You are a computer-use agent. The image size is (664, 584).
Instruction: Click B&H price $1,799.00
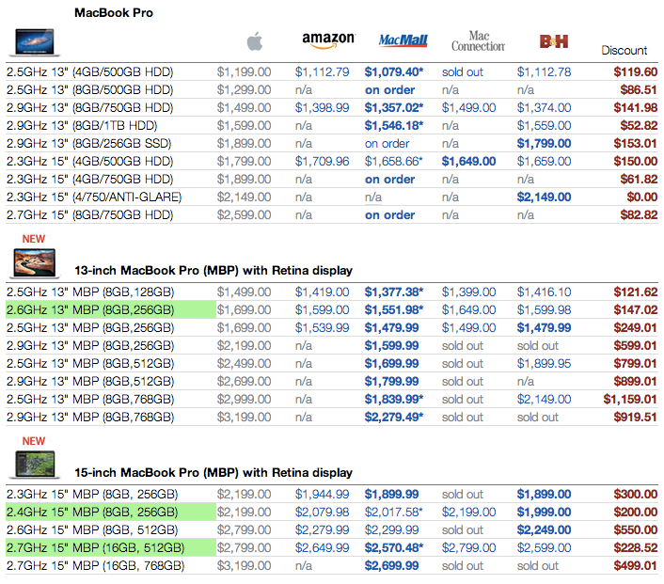(544, 144)
